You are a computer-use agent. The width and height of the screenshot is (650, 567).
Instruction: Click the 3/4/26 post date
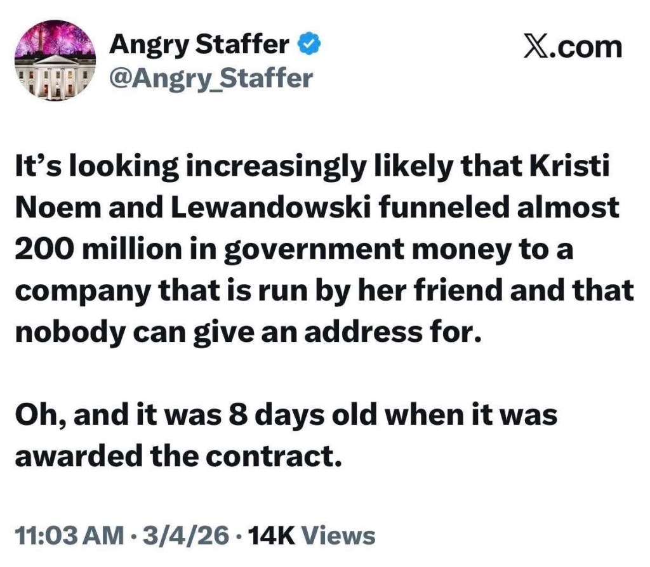[185, 536]
